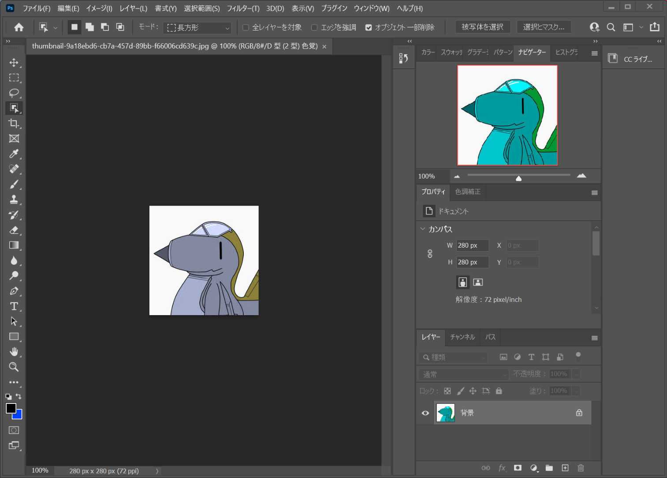Select the Crop tool
This screenshot has height=478, width=667.
(x=14, y=123)
